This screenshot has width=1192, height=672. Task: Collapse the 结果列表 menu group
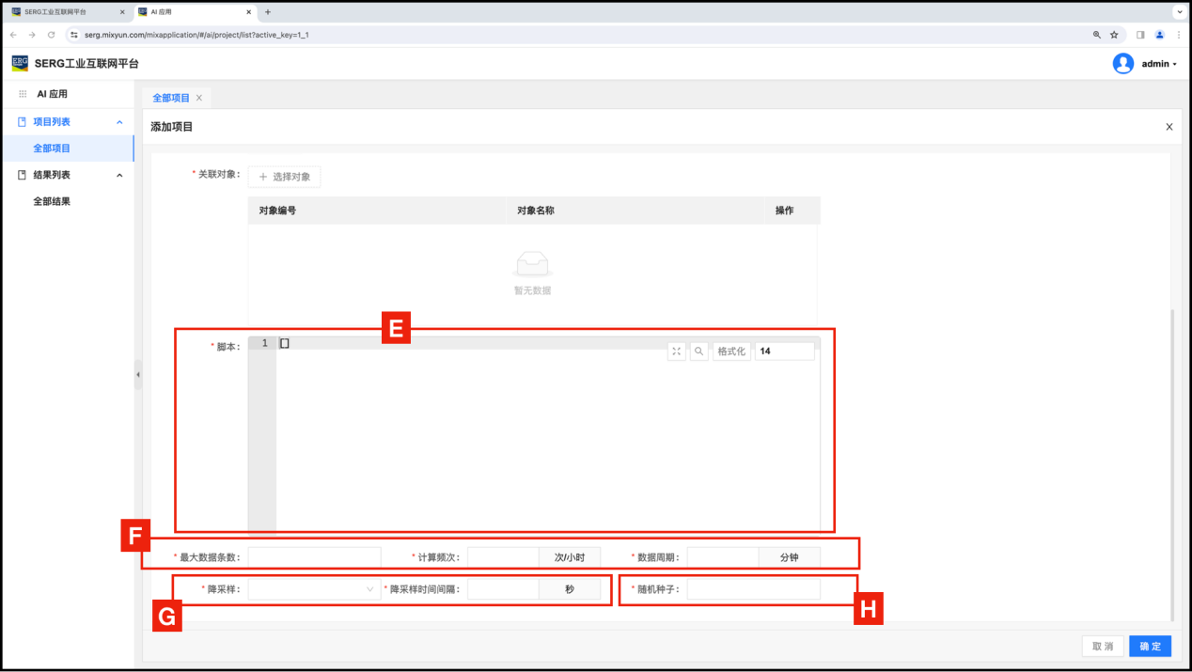(119, 175)
